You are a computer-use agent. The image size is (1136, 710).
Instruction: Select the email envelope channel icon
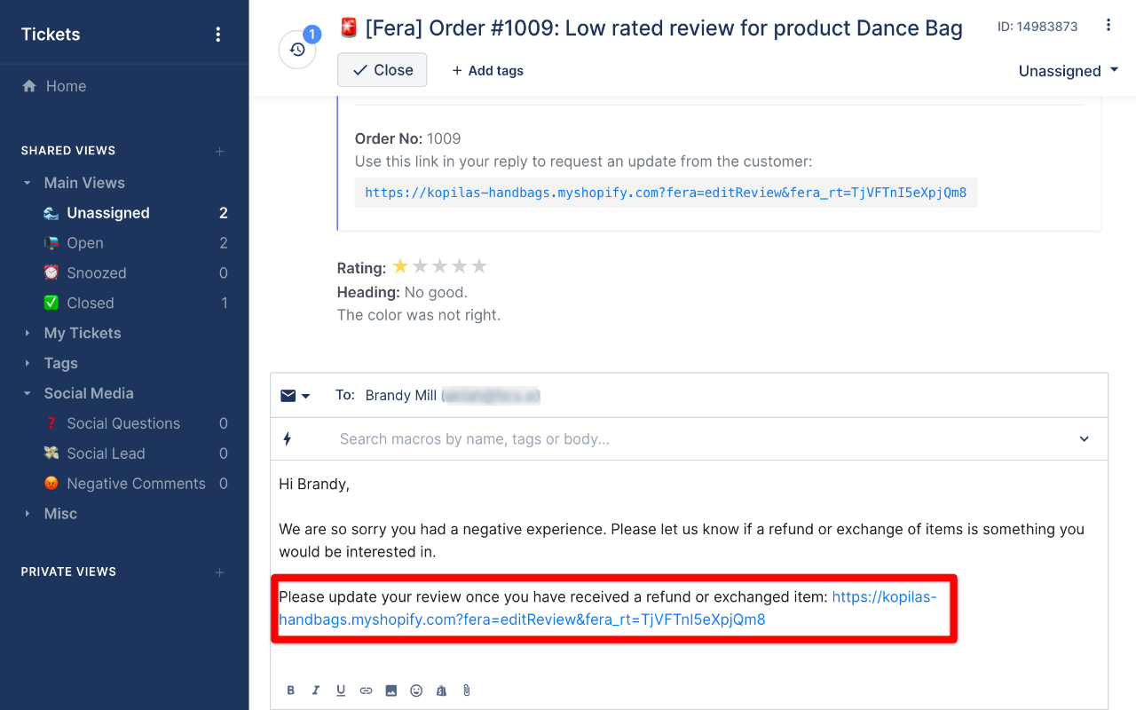(289, 395)
